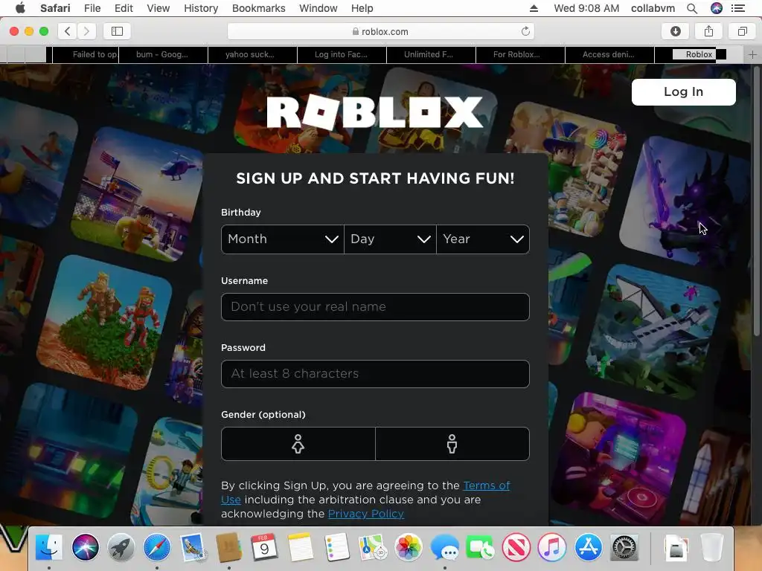The image size is (762, 571).
Task: Open Calendar from the Dock
Action: click(264, 547)
